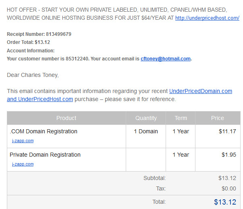Open the http://underpricedhost.com/ hot offer link

click(207, 18)
